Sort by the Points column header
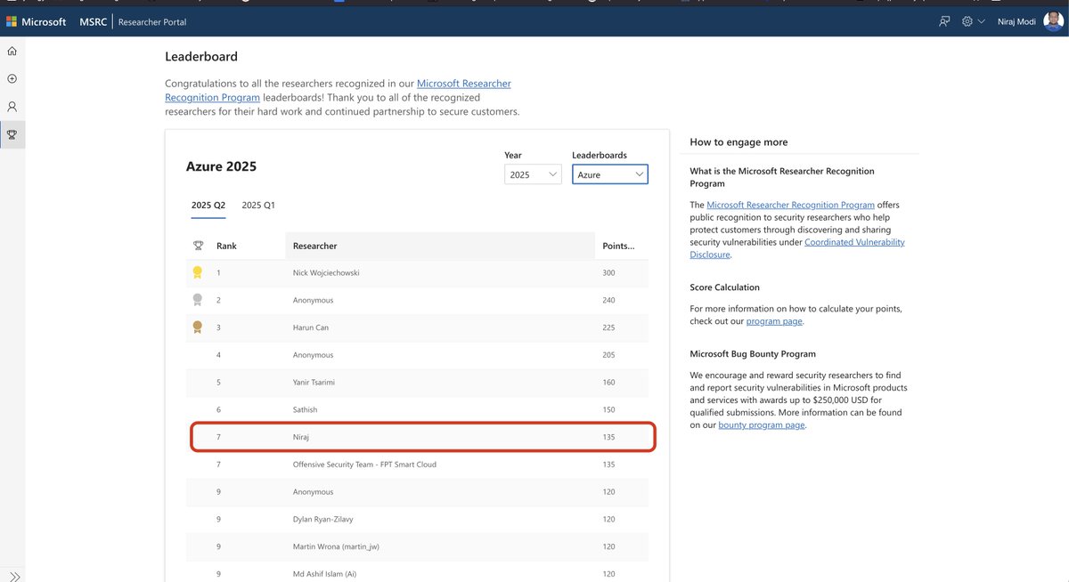Screen dimensions: 1069x582 click(x=618, y=246)
